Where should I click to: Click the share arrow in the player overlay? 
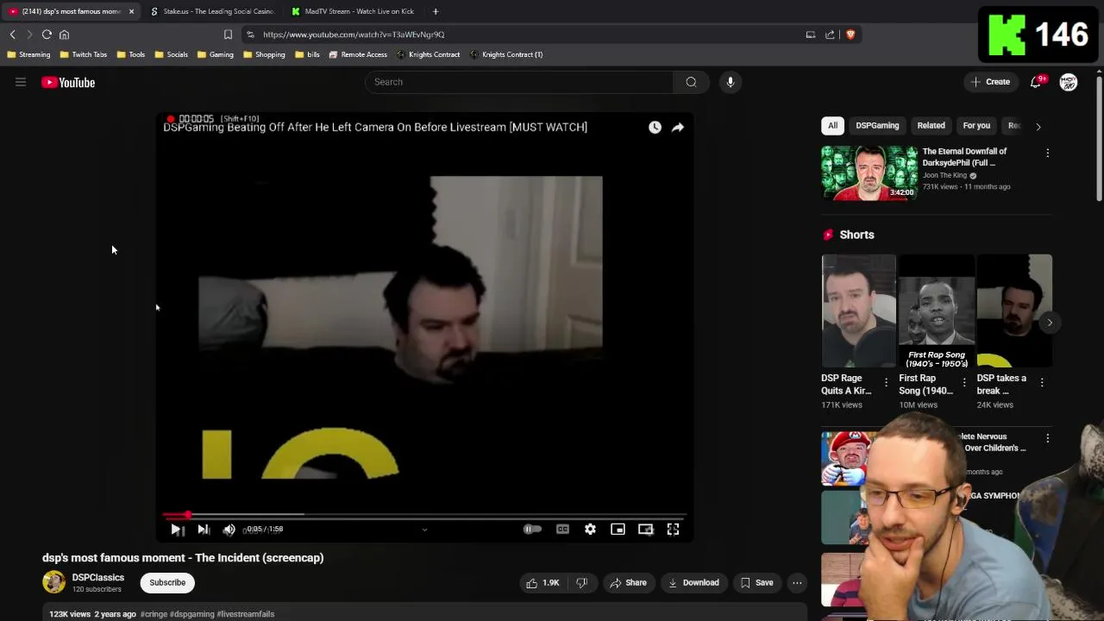coord(678,128)
